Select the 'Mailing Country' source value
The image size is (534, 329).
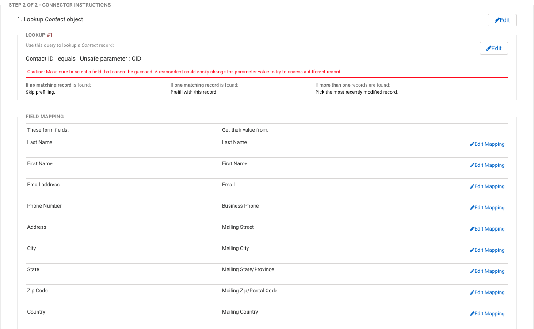240,312
